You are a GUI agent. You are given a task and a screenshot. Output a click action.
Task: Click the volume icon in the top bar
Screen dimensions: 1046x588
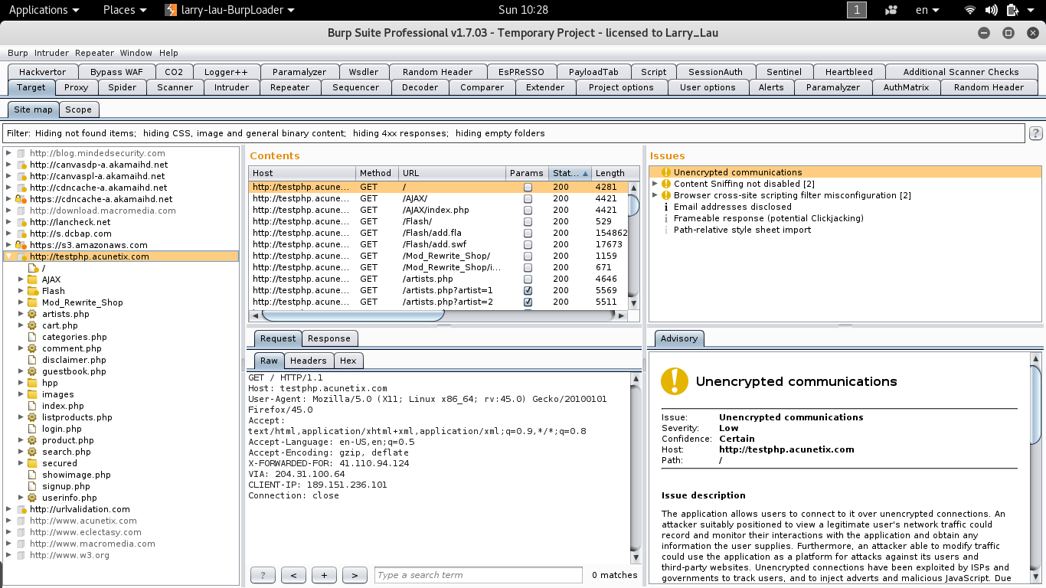click(991, 10)
